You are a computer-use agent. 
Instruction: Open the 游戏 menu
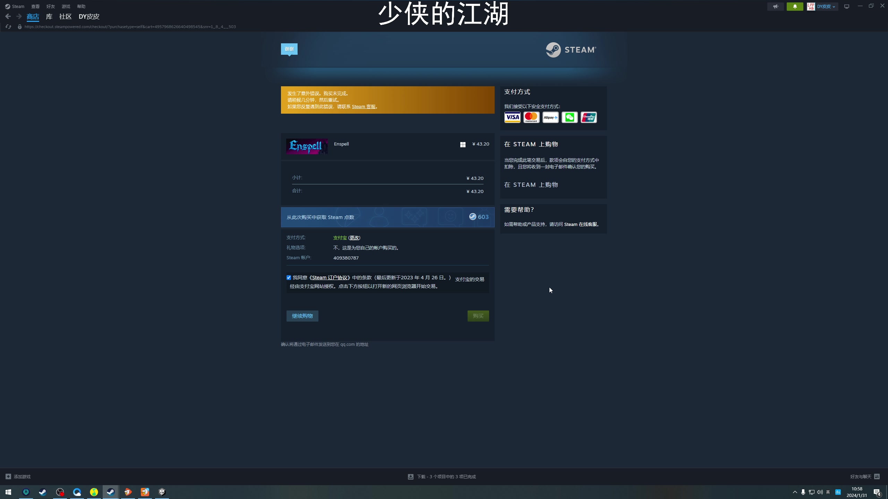[x=66, y=6]
